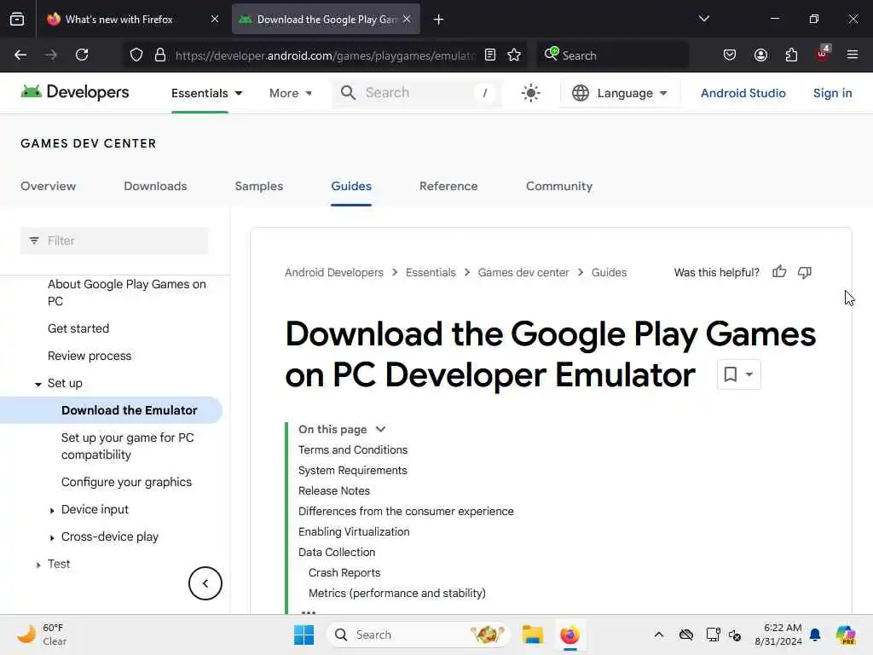Collapse the Set up tree section
873x655 pixels.
pos(38,384)
